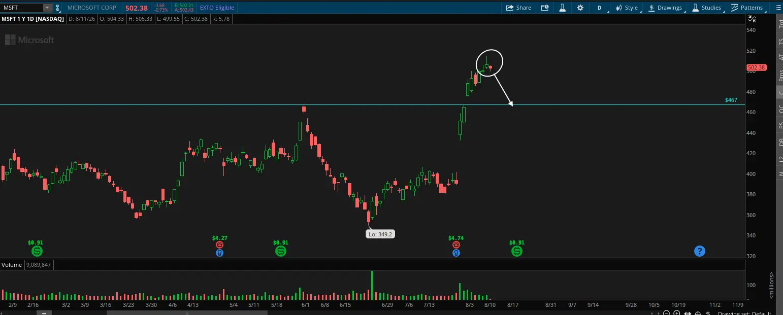Click the $0.91 dividend marker near 2/16
The height and width of the screenshot is (315, 783).
[x=37, y=251]
